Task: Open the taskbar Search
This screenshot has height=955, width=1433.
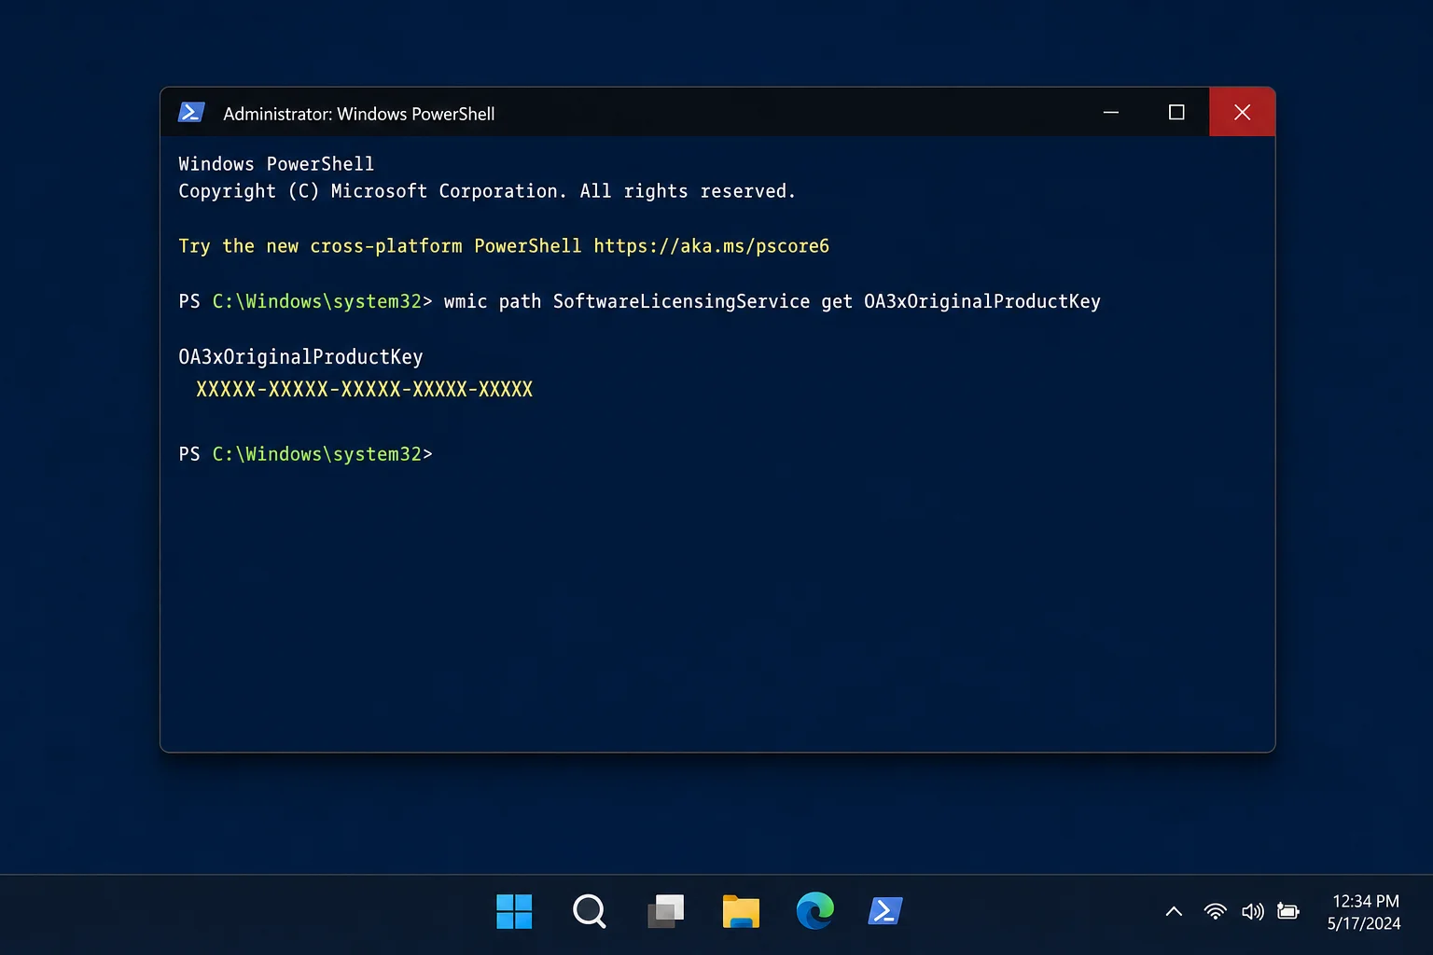Action: pyautogui.click(x=590, y=911)
